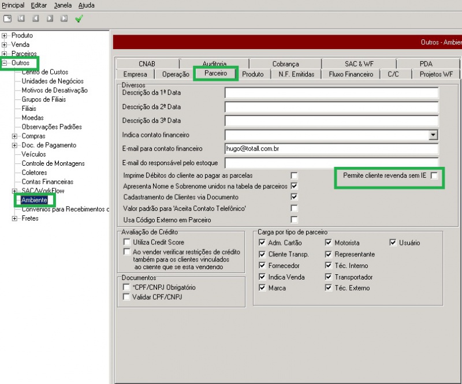Collapse the Outros tree node
The image size is (462, 384).
point(5,63)
